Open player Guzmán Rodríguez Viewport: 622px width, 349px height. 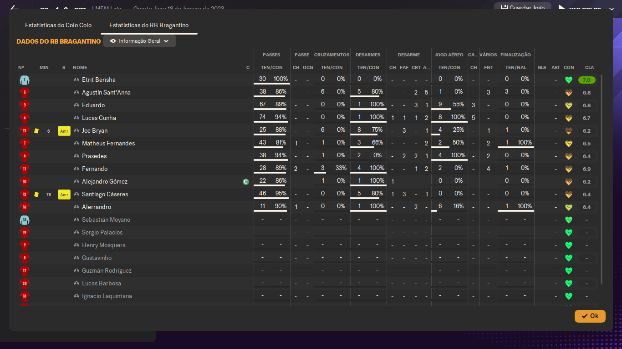pos(107,271)
